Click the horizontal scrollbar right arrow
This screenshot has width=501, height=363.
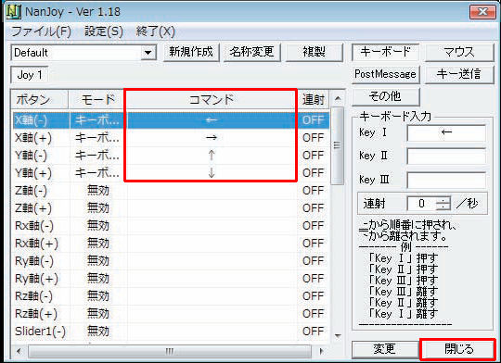(322, 351)
